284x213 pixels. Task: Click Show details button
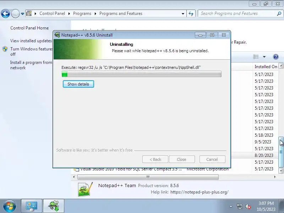point(78,84)
